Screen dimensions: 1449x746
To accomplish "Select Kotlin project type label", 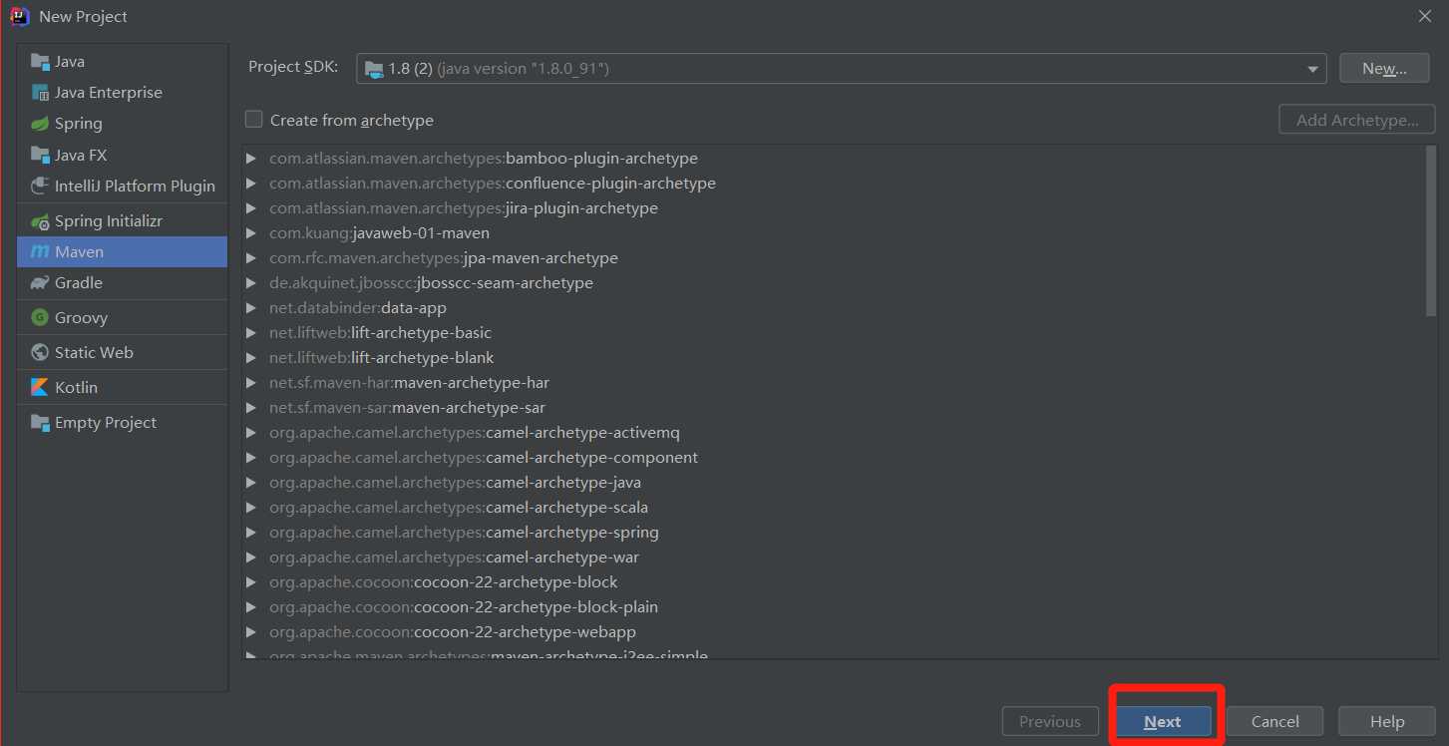I will pos(77,387).
